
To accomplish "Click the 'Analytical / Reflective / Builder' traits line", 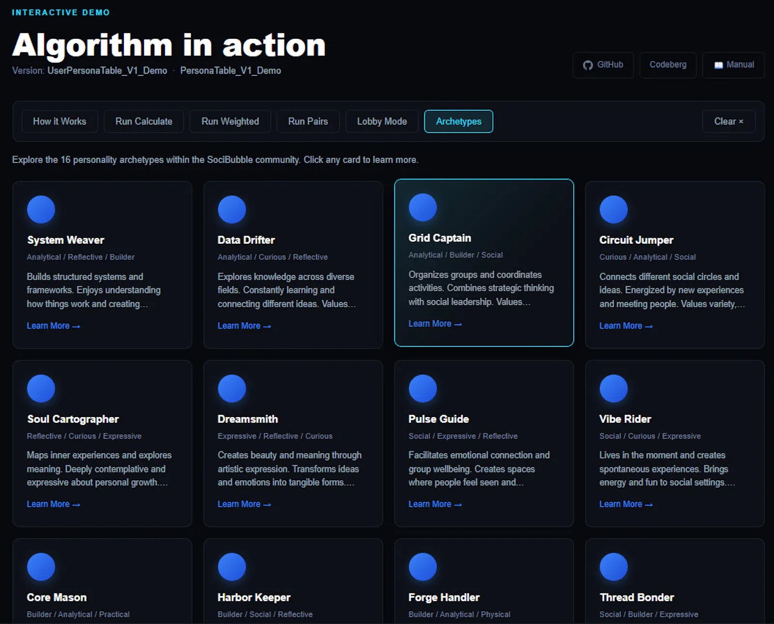I will 81,257.
